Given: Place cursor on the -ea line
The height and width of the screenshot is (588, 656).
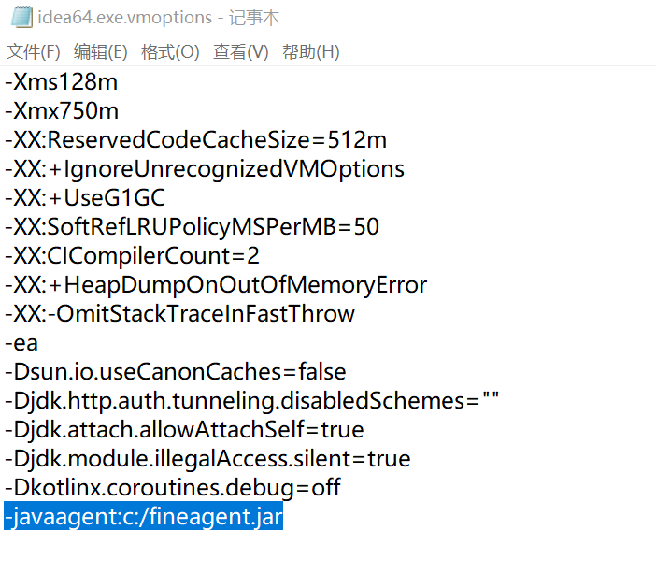Looking at the screenshot, I should (x=21, y=343).
